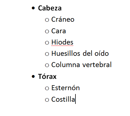This screenshot has height=116, width=130.
Task: Select the bullet before Columna vertebral
Action: (47, 65)
